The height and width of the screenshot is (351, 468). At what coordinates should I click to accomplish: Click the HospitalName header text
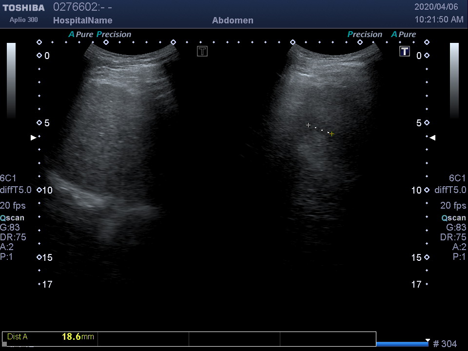(x=82, y=20)
